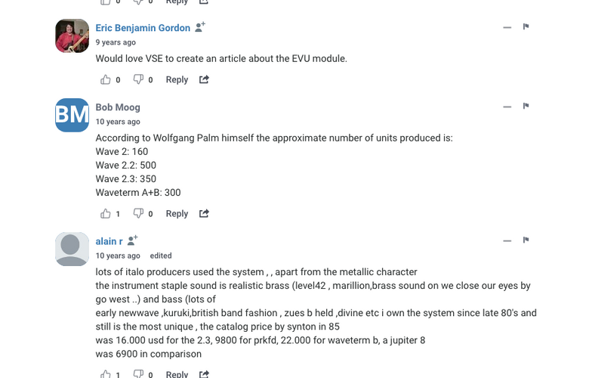Image resolution: width=589 pixels, height=378 pixels.
Task: Share Eric Benjamin Gordon's comment
Action: [204, 79]
